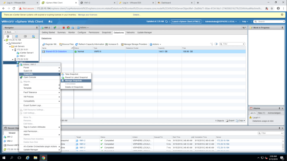The height and width of the screenshot is (161, 287).
Task: Open the Storage view icon in Navigator
Action: 25,36
